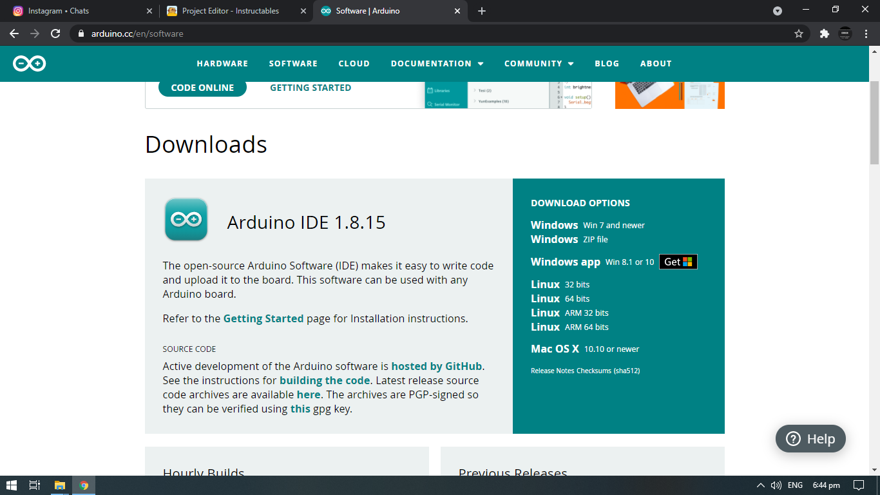Open the Help chat button

click(x=810, y=438)
